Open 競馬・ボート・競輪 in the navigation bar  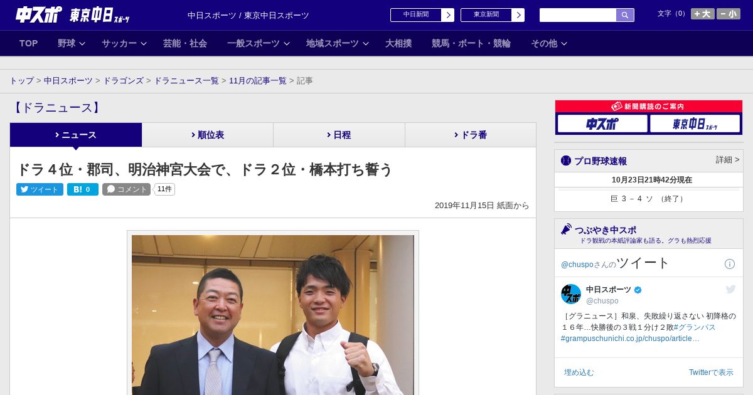(471, 43)
